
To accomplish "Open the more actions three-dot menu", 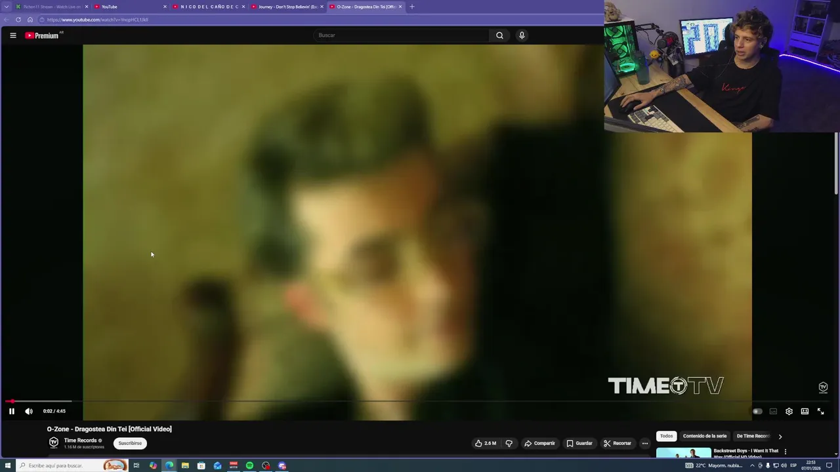I will [x=644, y=443].
